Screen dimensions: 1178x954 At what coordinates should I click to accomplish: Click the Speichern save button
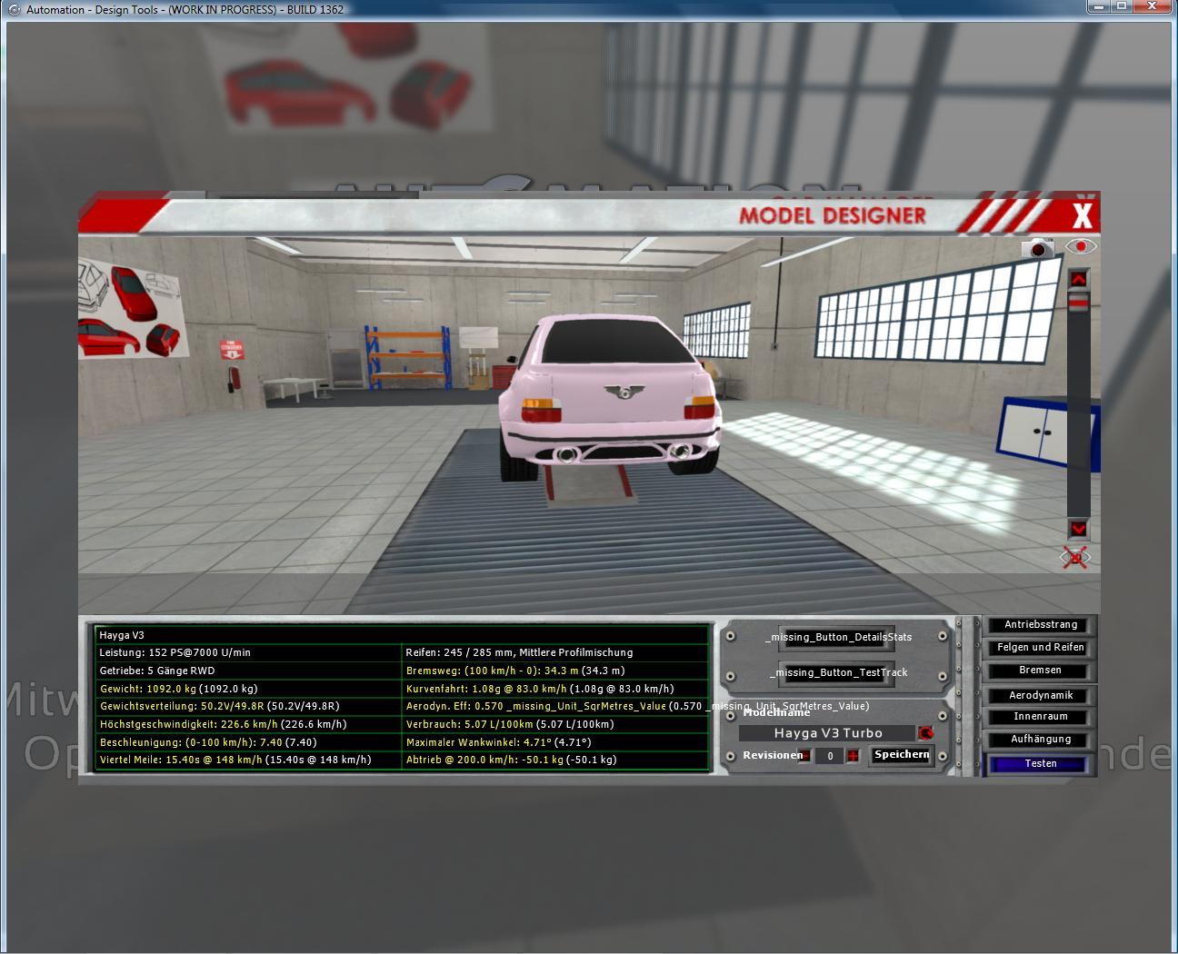coord(901,755)
